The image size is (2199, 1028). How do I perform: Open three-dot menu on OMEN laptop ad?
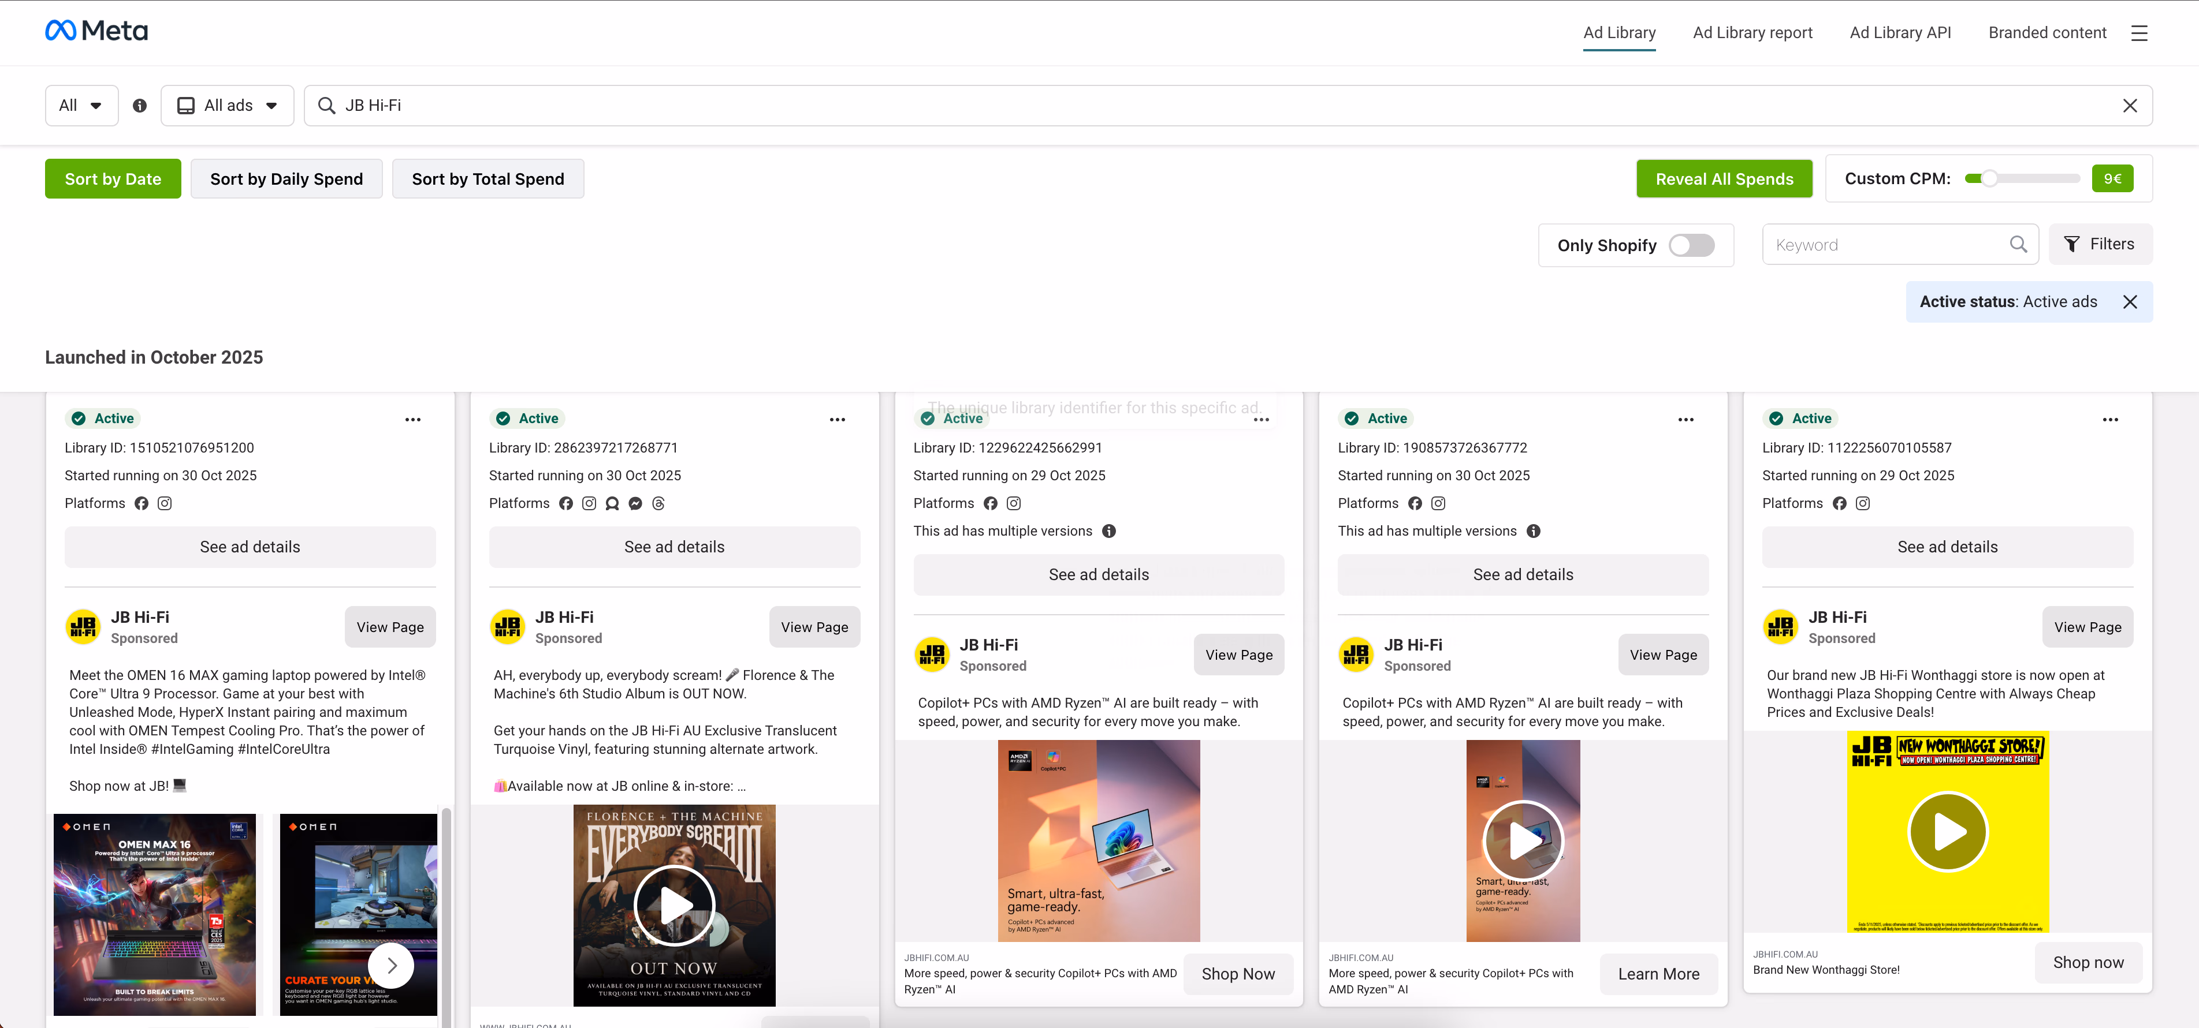click(x=413, y=420)
